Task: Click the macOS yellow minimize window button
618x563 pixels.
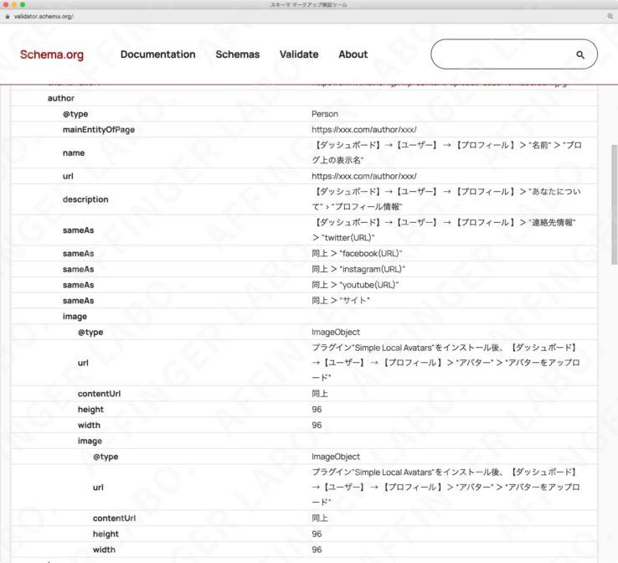Action: coord(14,5)
